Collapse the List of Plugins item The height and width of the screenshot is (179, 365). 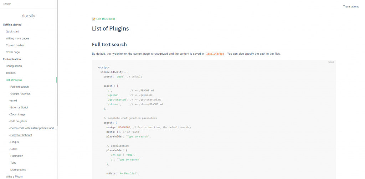click(x=14, y=80)
